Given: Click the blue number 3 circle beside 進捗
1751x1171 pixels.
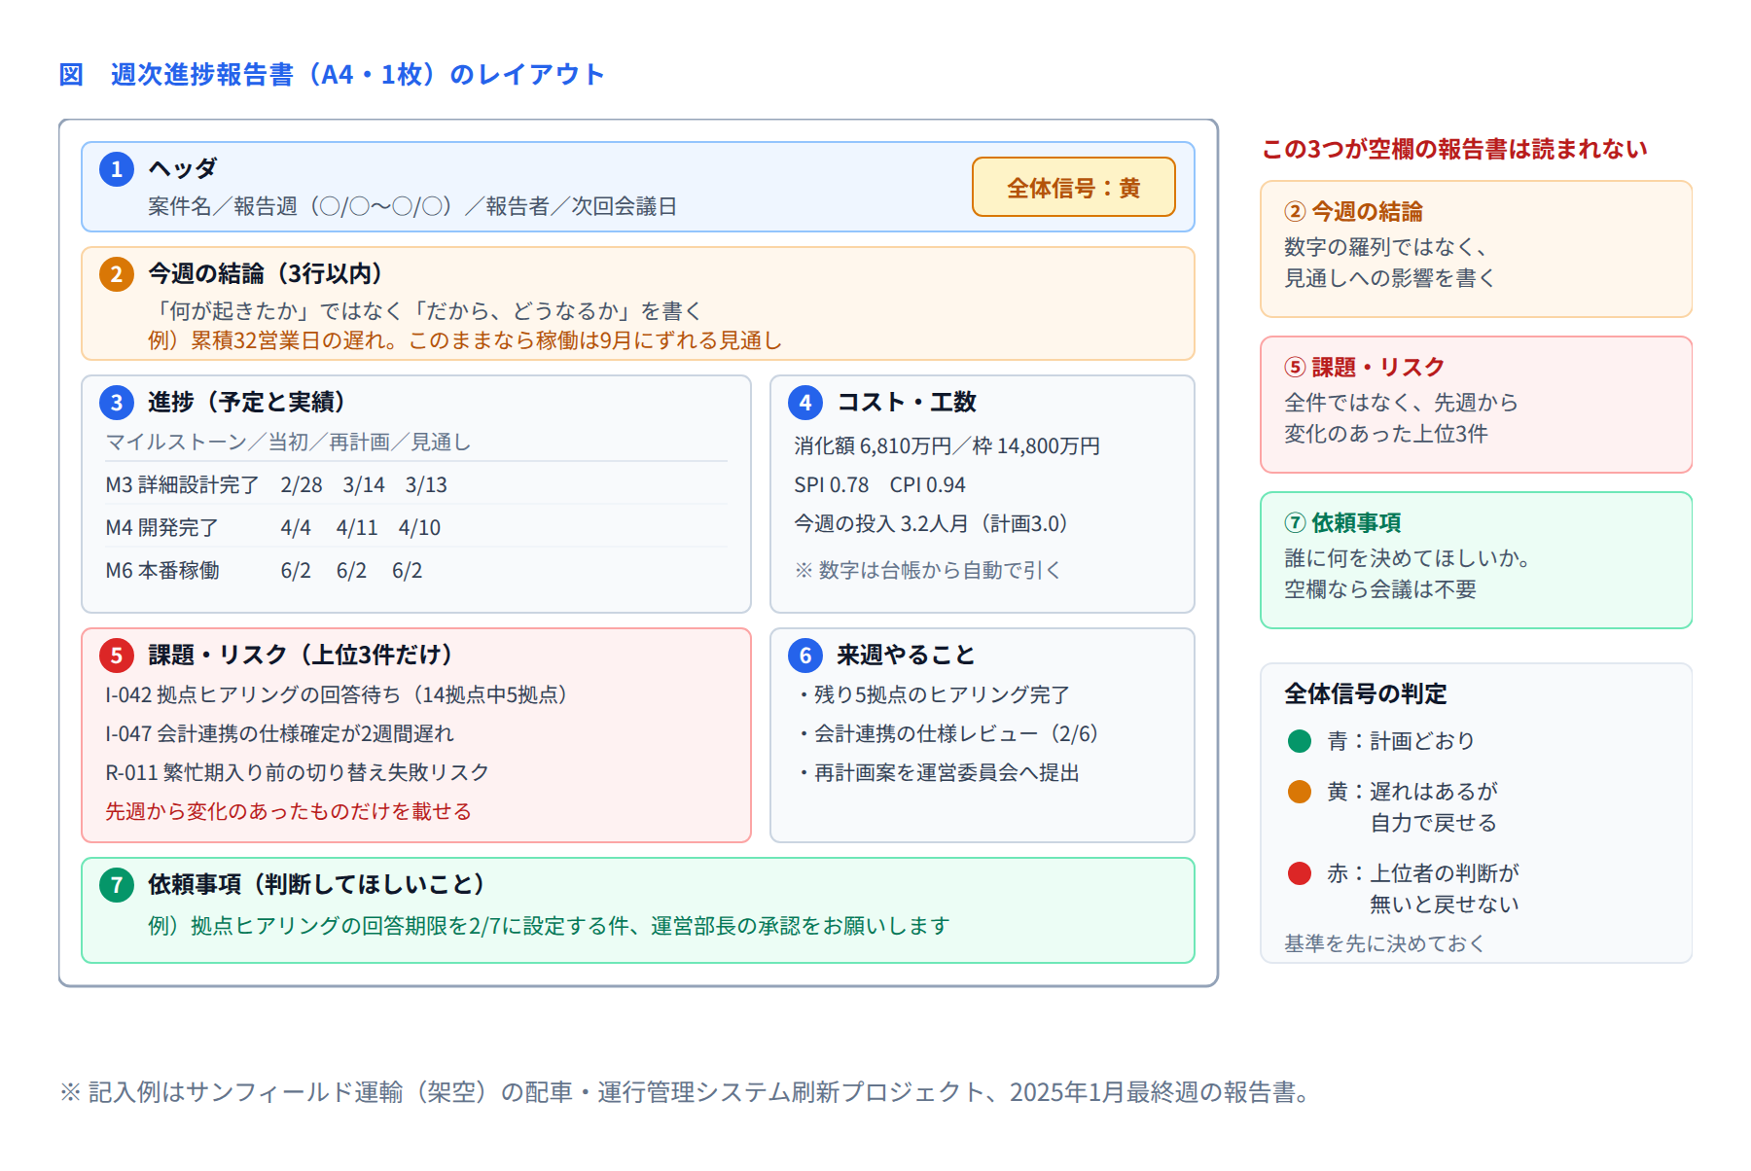Looking at the screenshot, I should (117, 403).
